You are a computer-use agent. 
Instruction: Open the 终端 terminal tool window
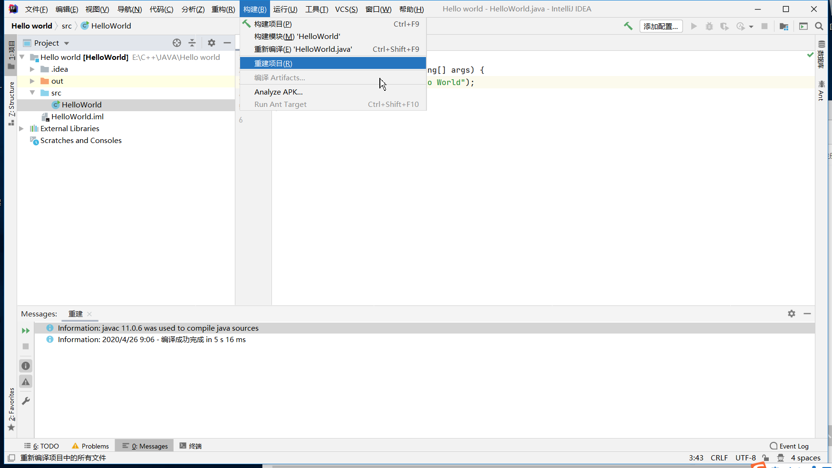pos(191,446)
